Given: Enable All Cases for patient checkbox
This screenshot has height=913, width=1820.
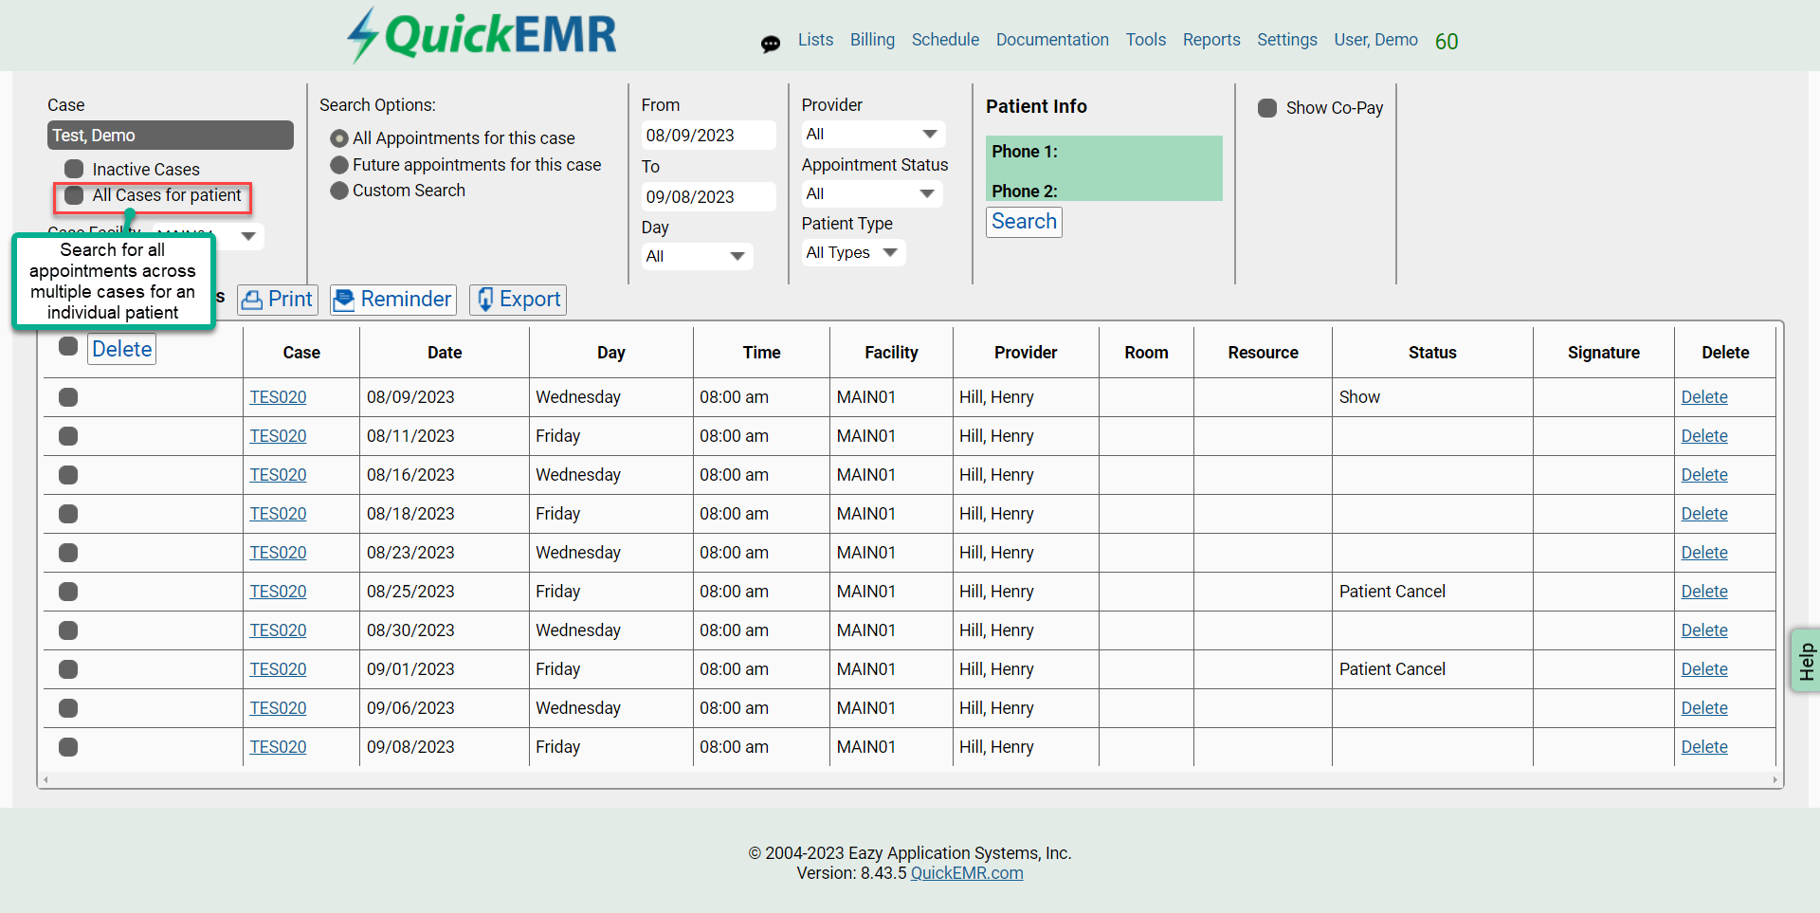Looking at the screenshot, I should [x=74, y=195].
